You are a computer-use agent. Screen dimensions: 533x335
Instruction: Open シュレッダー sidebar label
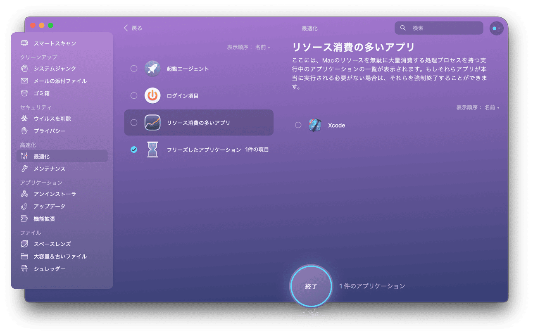tap(50, 269)
